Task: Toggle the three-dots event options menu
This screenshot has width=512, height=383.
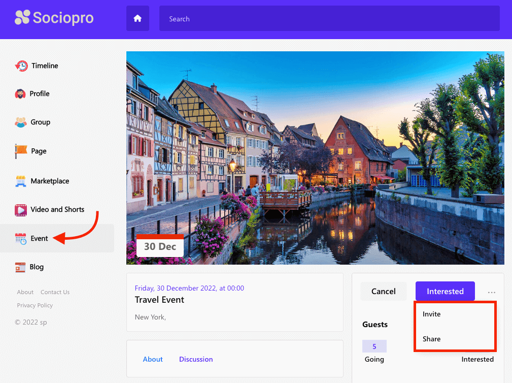Action: (x=491, y=292)
